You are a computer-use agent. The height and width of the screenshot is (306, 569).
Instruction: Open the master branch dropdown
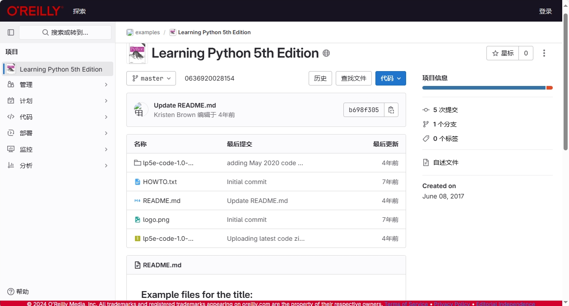[x=151, y=78]
